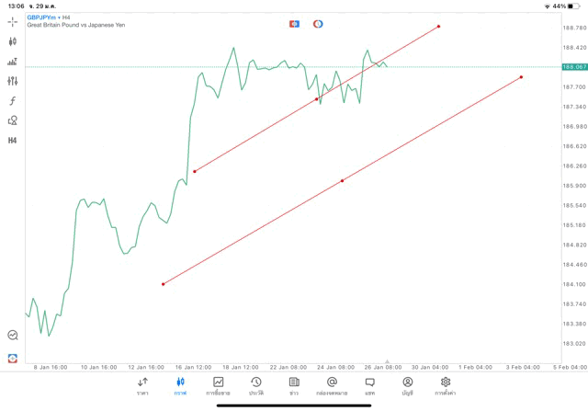The width and height of the screenshot is (588, 411).
Task: Switch to the ประวัติ history tab
Action: (256, 386)
